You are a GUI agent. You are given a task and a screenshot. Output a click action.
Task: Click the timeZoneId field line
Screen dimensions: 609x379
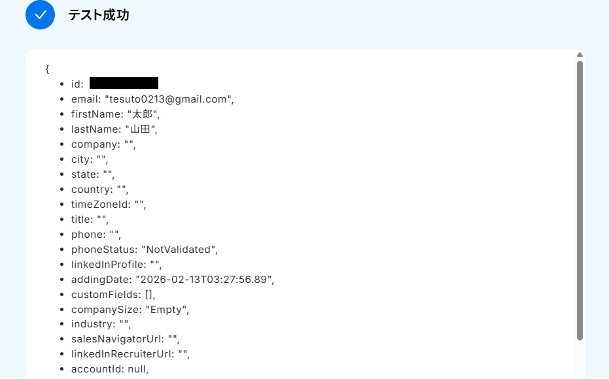pos(109,205)
